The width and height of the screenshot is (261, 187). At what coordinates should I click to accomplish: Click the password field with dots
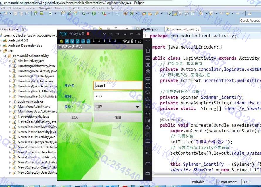[x=118, y=96]
